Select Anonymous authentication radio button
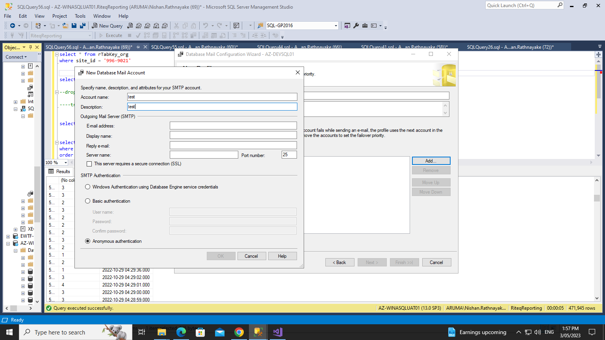Image resolution: width=605 pixels, height=340 pixels. (x=88, y=241)
